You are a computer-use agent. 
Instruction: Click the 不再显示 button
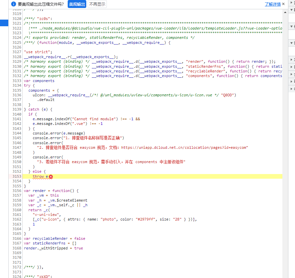(97, 4)
